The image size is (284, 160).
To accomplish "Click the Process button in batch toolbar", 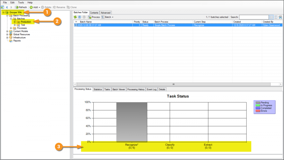I will (94, 17).
